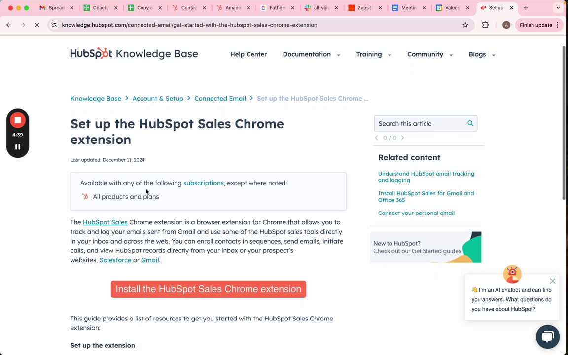Click the browser back arrow
Viewport: 568px width, 355px height.
(9, 25)
